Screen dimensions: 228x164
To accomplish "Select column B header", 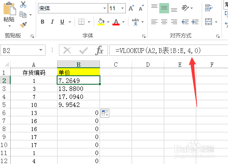I will pyautogui.click(x=79, y=64).
